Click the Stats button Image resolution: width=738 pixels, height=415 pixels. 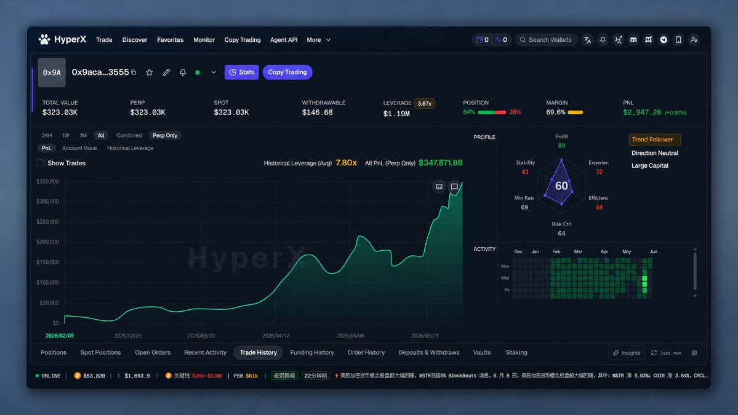pyautogui.click(x=241, y=73)
